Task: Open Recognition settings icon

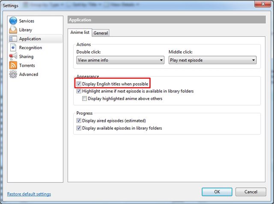Action: pyautogui.click(x=13, y=48)
